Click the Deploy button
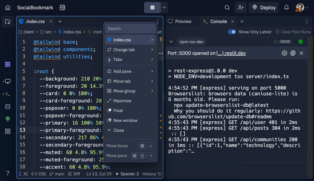This screenshot has height=181, width=314. (x=264, y=8)
